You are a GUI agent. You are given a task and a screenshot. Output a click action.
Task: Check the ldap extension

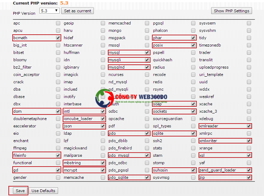(103, 133)
